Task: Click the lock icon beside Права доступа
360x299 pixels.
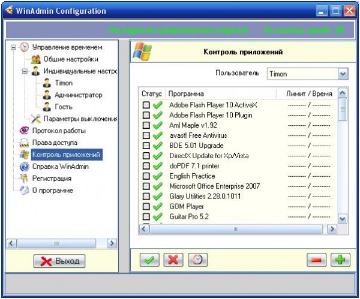Action: pos(25,143)
